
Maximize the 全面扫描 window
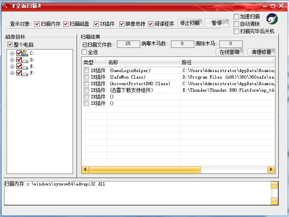273,6
